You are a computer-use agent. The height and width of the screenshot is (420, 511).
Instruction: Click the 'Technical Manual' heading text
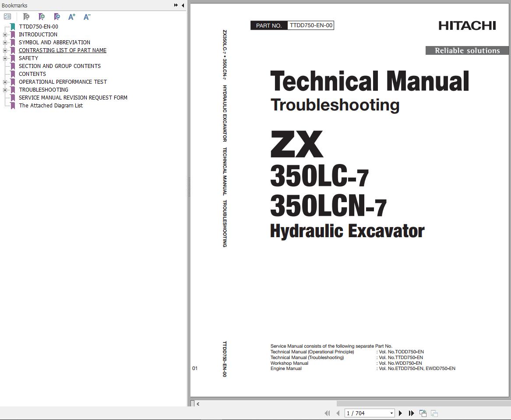click(x=370, y=81)
